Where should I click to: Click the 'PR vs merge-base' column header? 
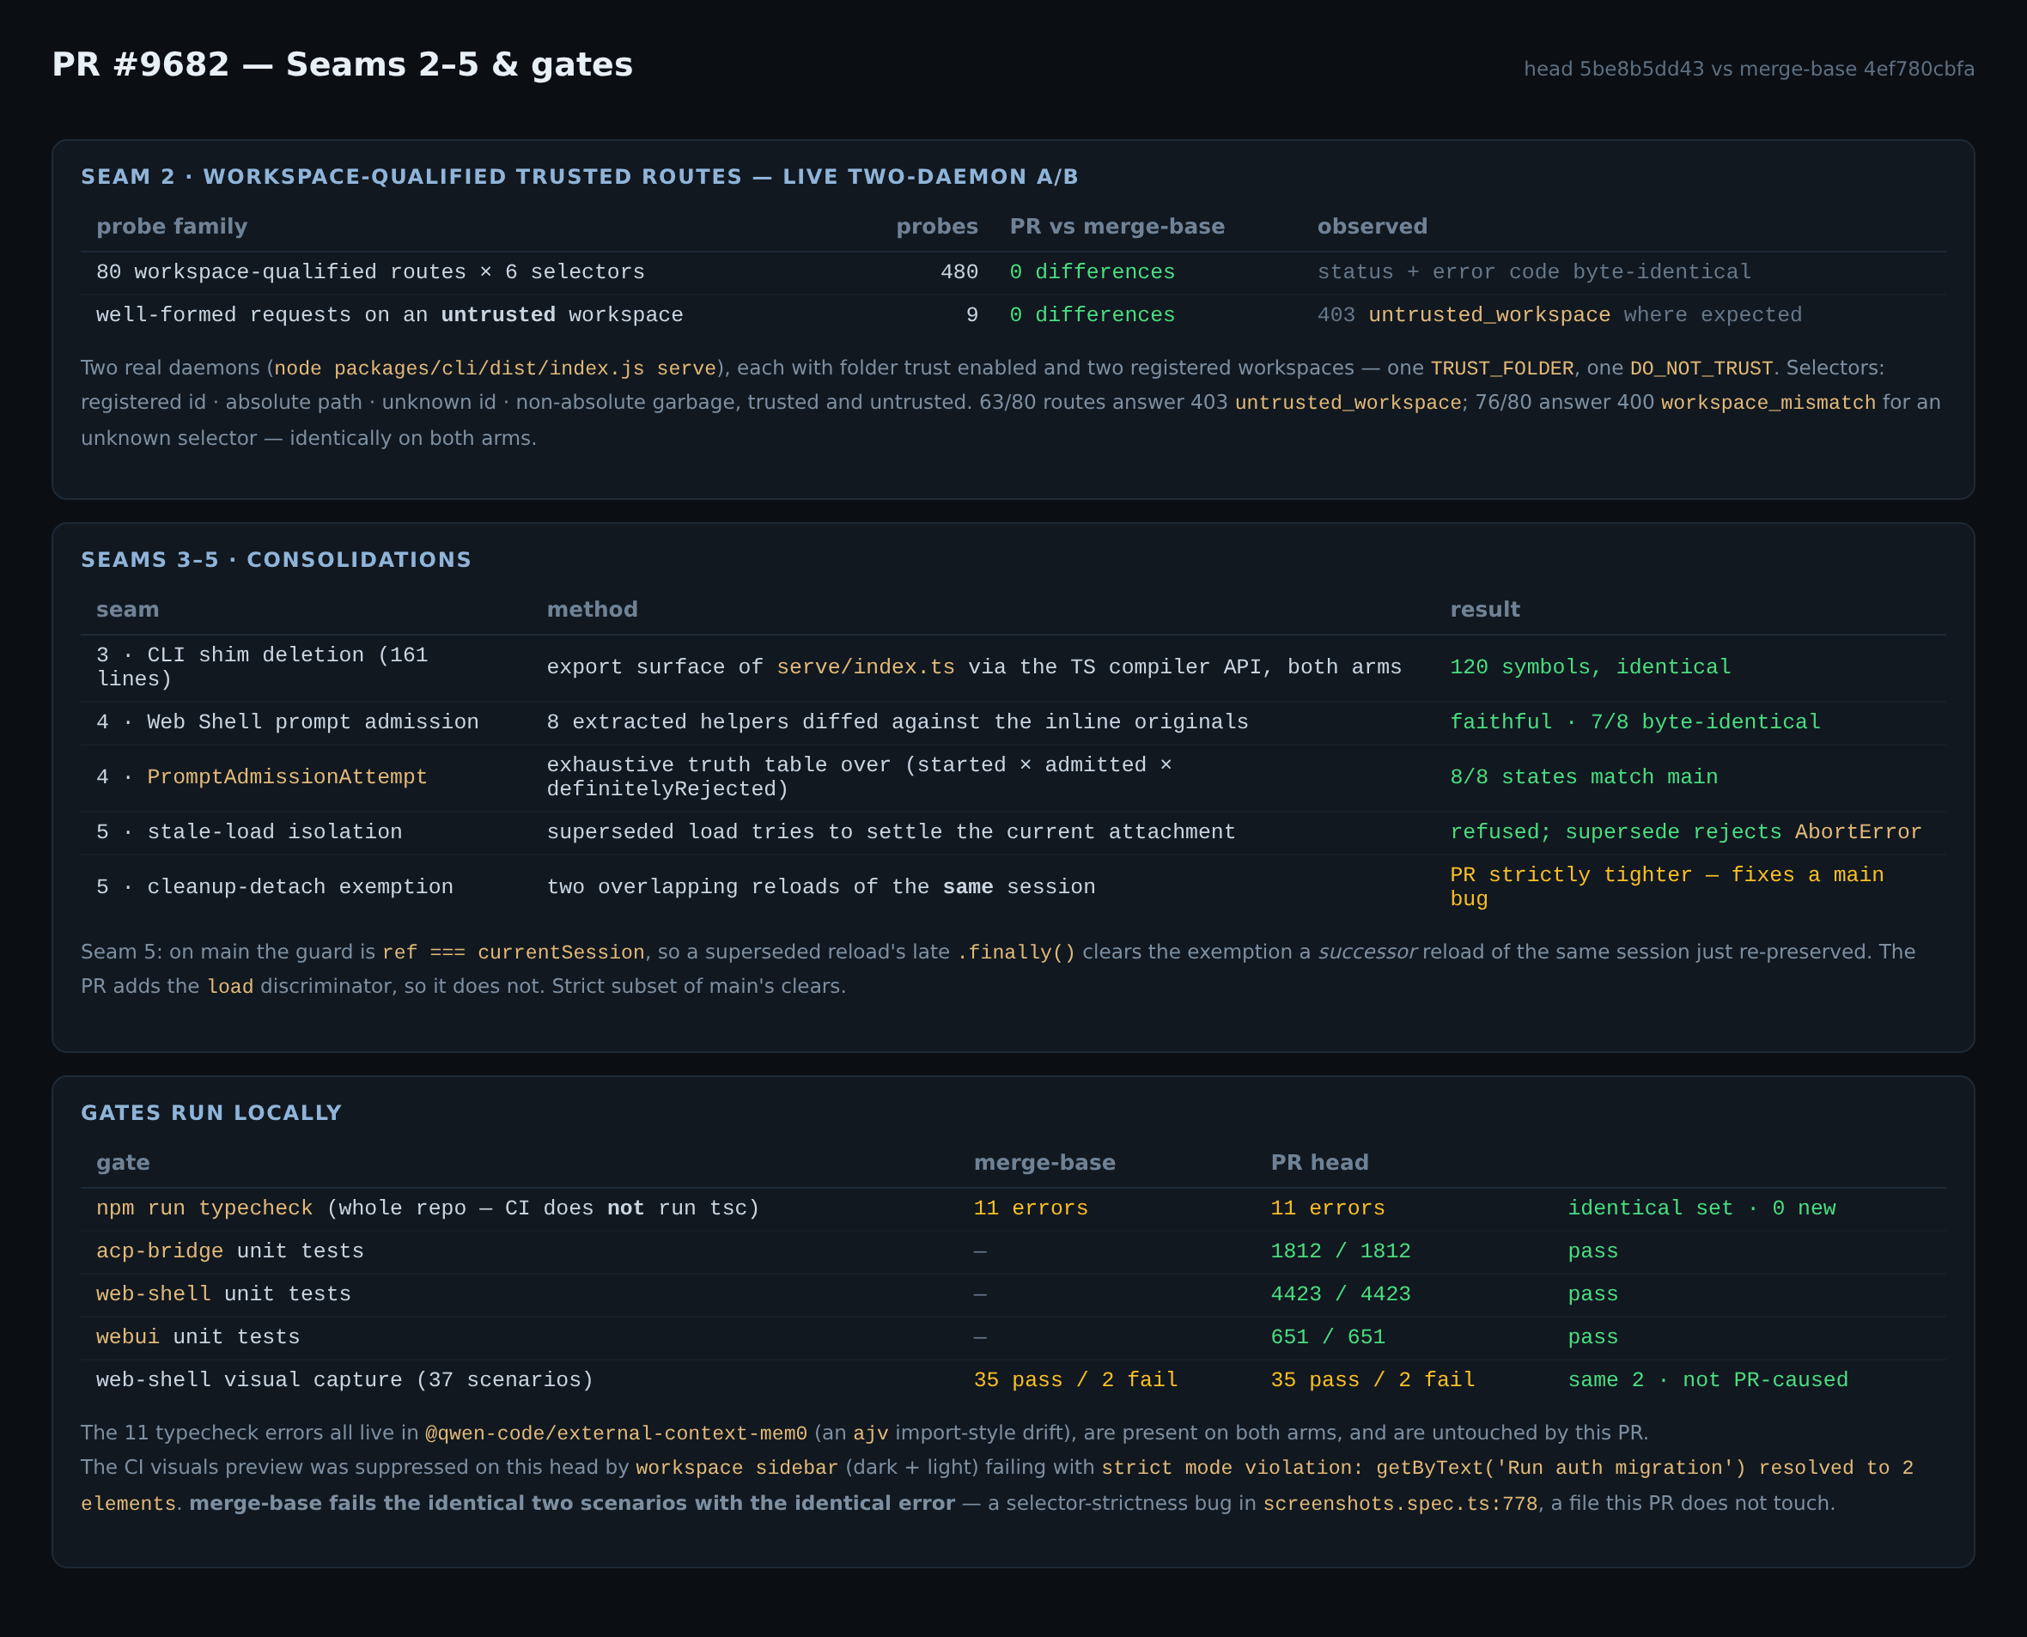[1117, 227]
